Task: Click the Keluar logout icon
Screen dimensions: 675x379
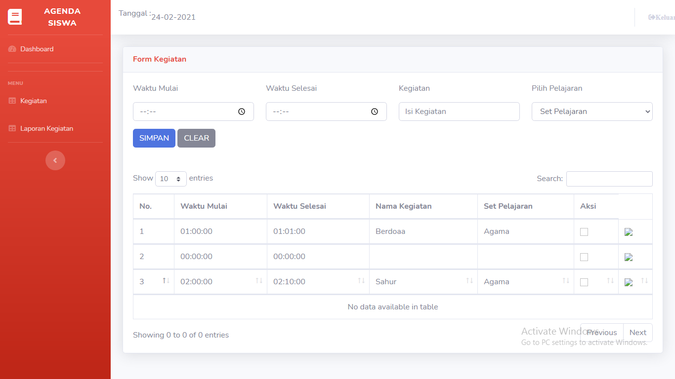Action: 652,17
